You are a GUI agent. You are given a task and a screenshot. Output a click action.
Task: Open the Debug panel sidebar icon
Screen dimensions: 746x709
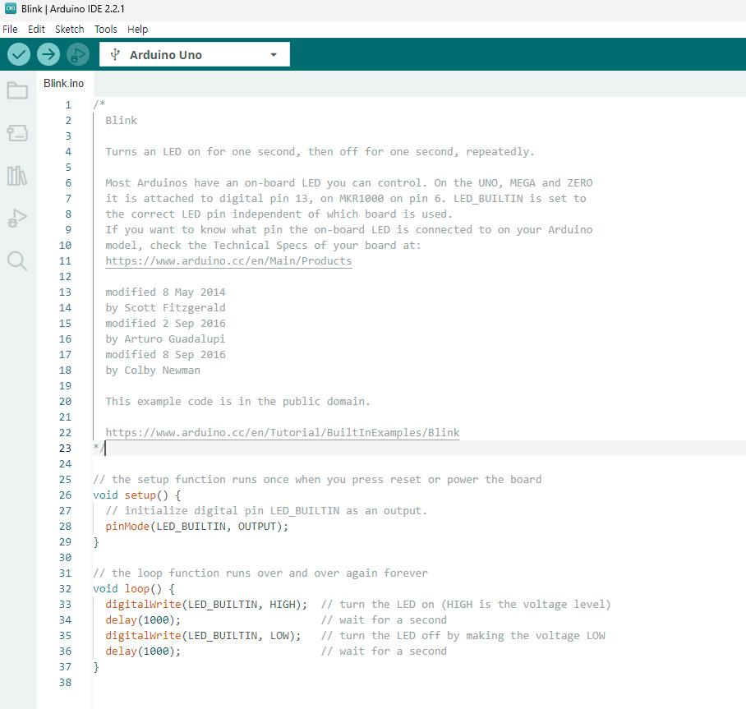[17, 219]
